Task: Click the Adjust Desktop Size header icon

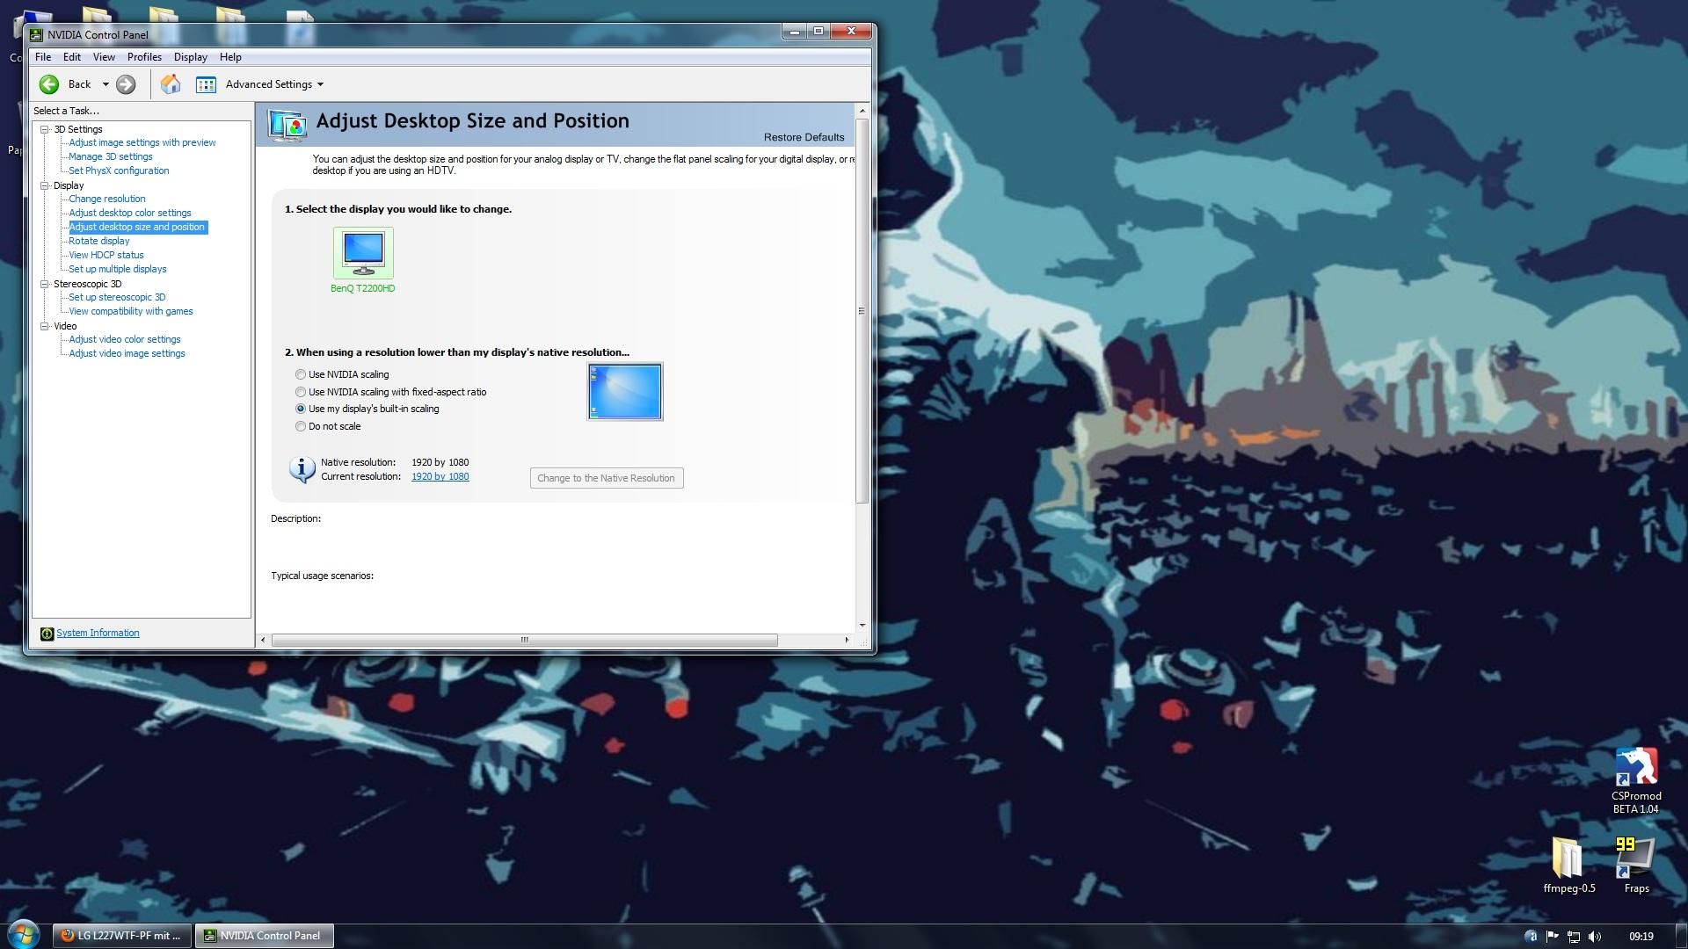Action: (x=287, y=126)
